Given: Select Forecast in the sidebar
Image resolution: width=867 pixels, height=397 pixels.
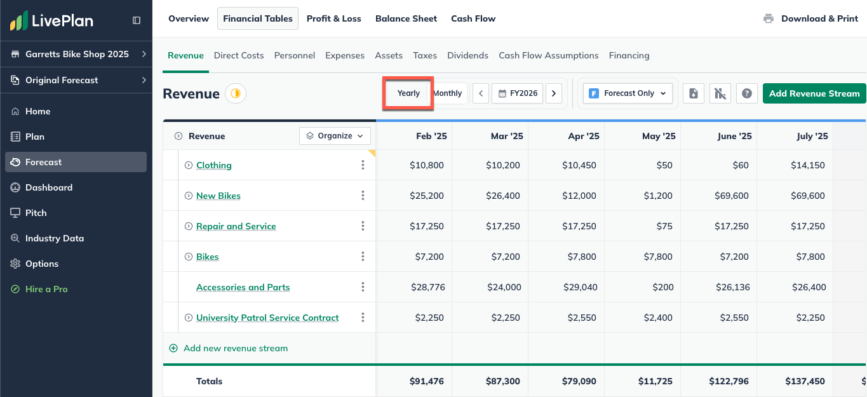Looking at the screenshot, I should click(76, 162).
